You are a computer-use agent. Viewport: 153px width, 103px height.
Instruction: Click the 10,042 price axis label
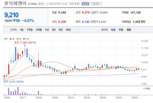click(145, 62)
